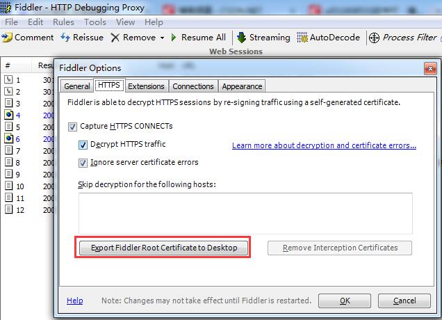Toggle Ignore server certificate errors checkbox

point(83,163)
